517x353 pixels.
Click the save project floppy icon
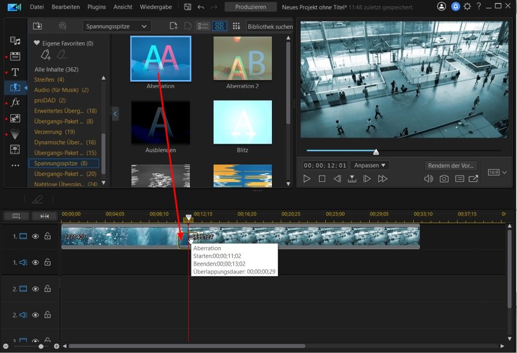(188, 7)
